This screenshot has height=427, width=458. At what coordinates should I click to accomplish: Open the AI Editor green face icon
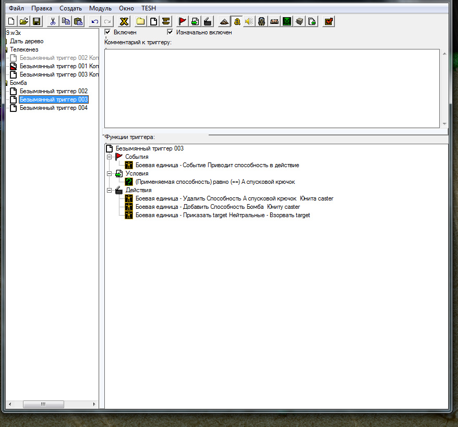[287, 21]
